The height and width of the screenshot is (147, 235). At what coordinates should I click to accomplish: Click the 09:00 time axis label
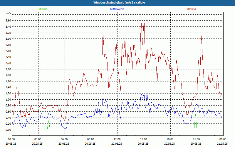91,139
